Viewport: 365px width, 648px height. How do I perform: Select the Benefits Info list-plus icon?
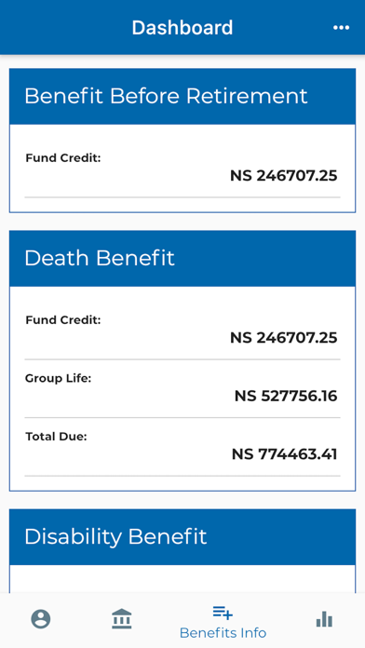[223, 613]
